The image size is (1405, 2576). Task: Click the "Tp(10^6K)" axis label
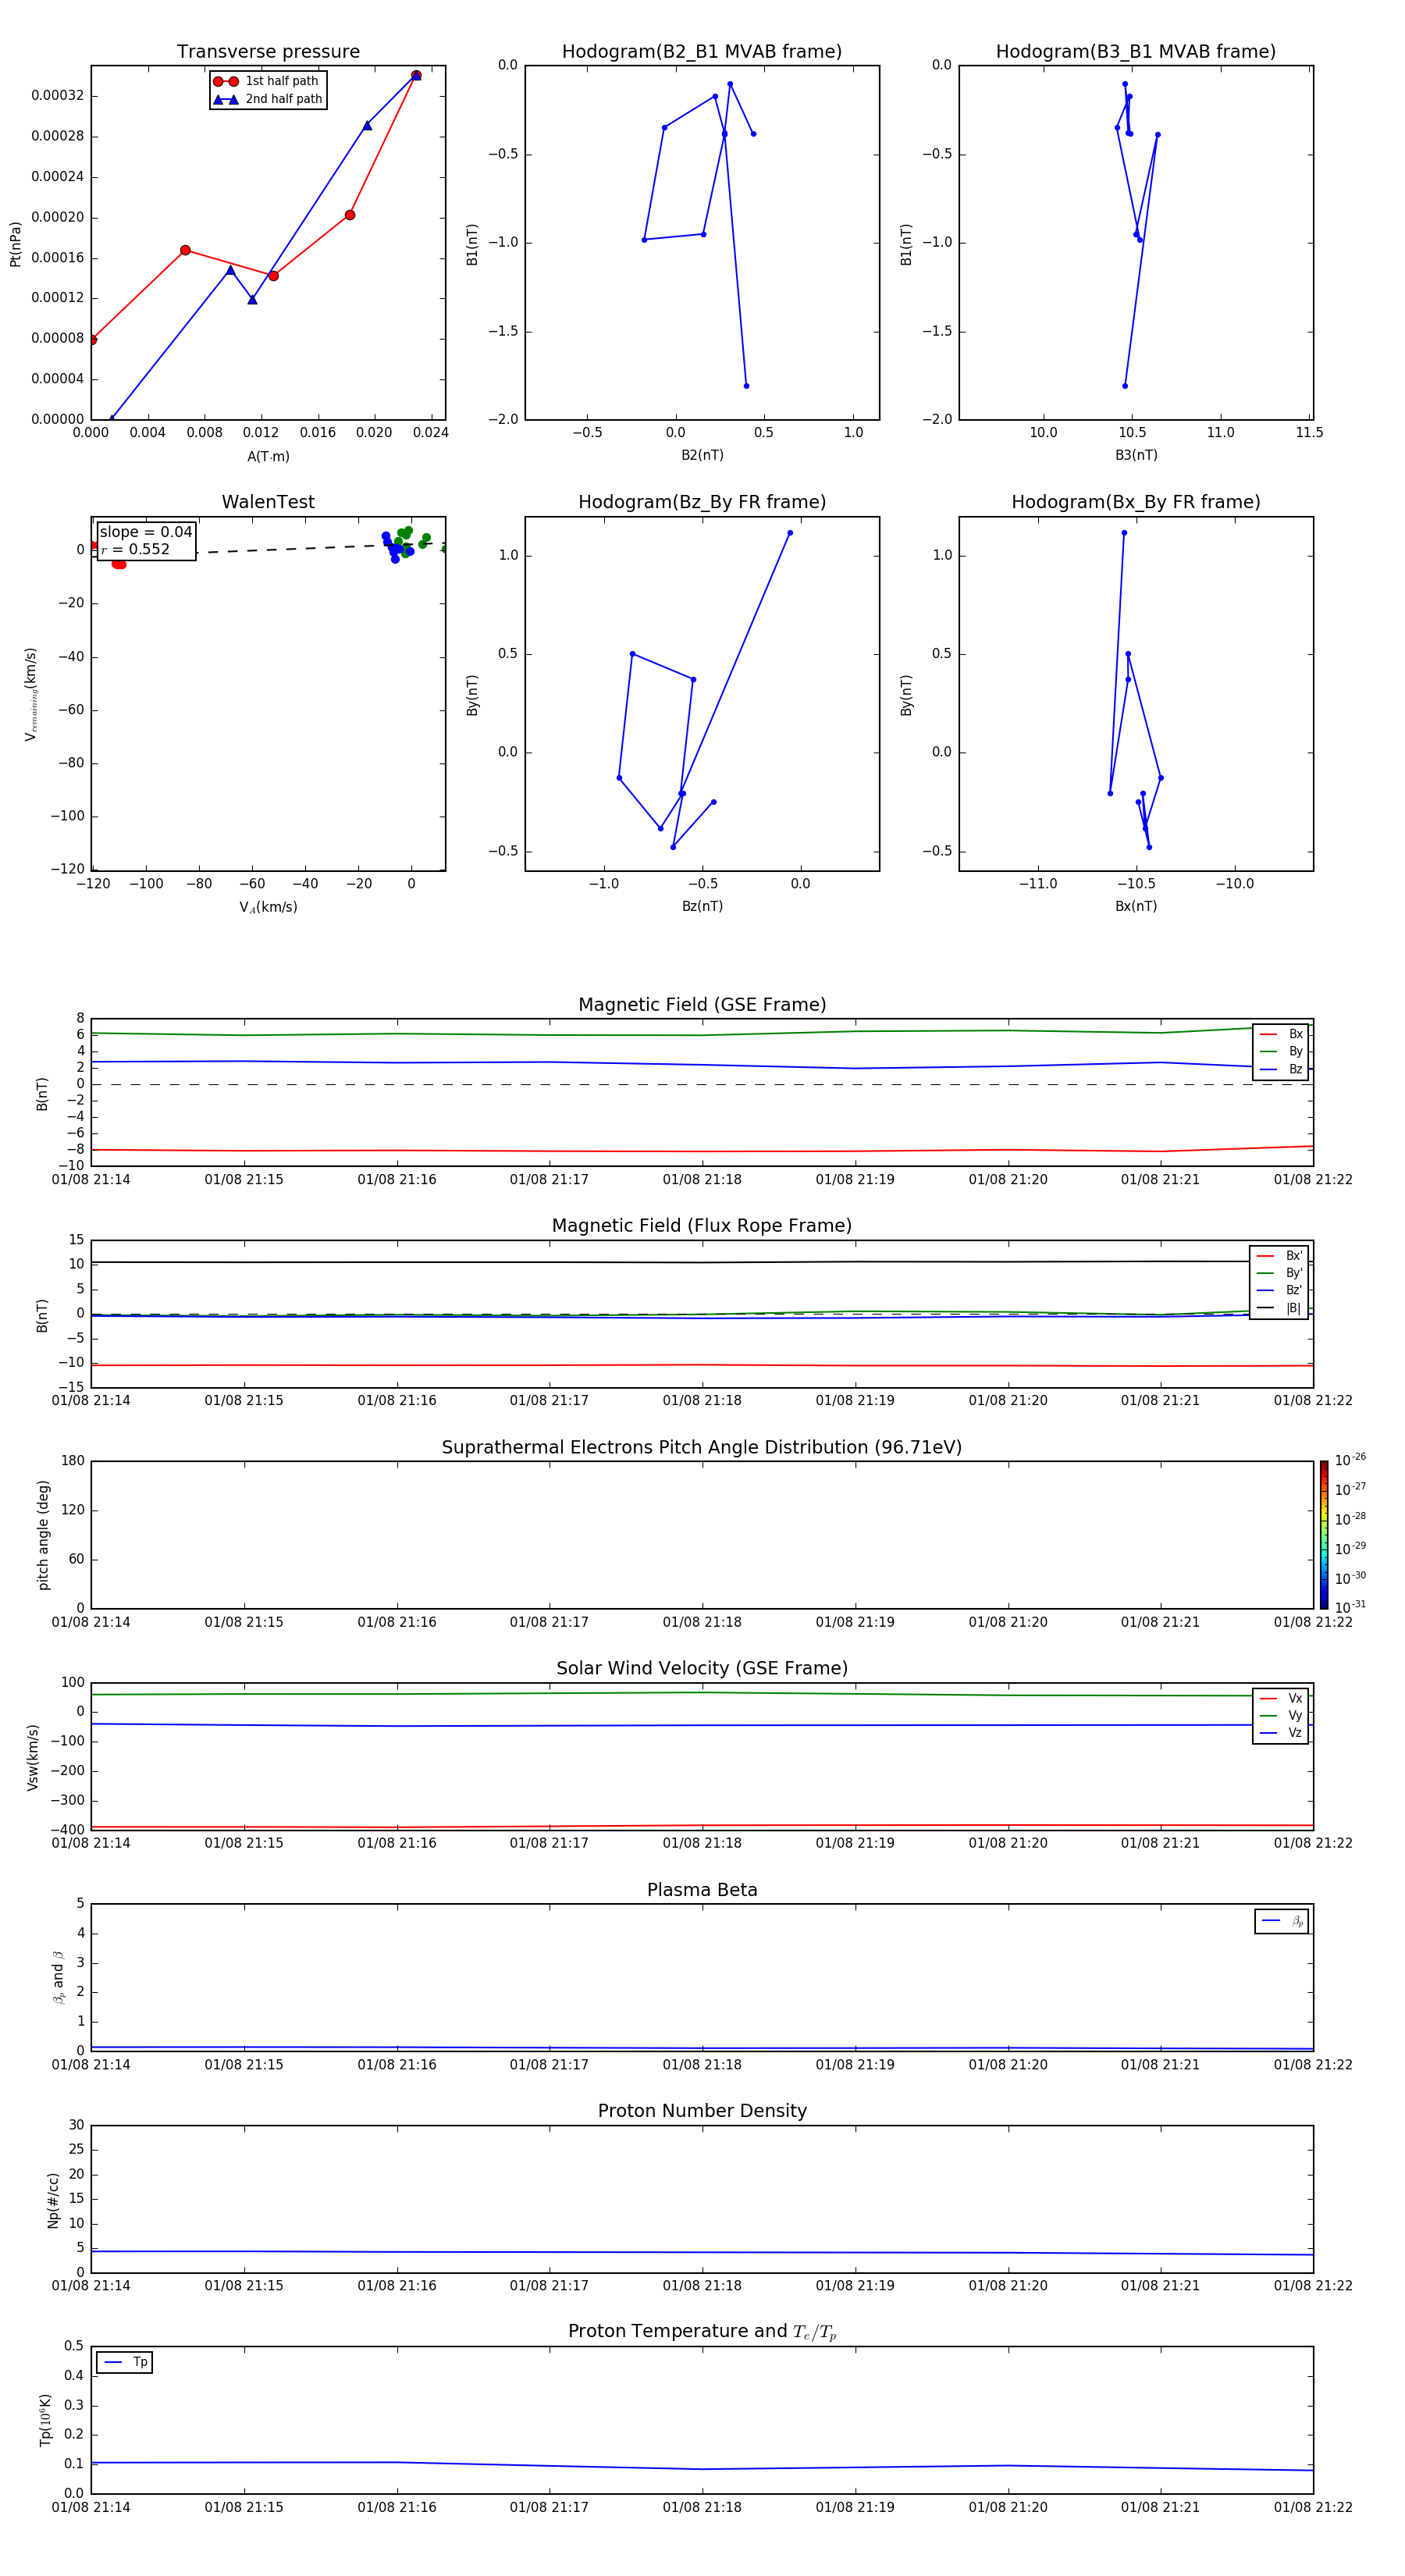click(45, 2420)
